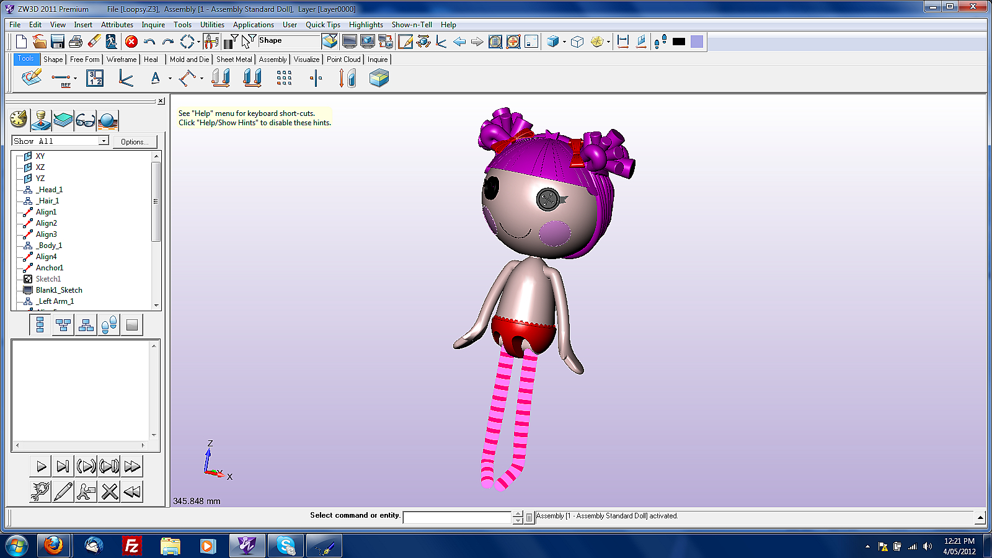Click the pencil edit icon in playback panel
992x558 pixels.
point(63,492)
